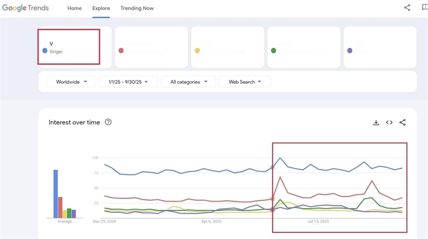Select the search term card with green dot
This screenshot has width=428, height=239.
pyautogui.click(x=303, y=47)
